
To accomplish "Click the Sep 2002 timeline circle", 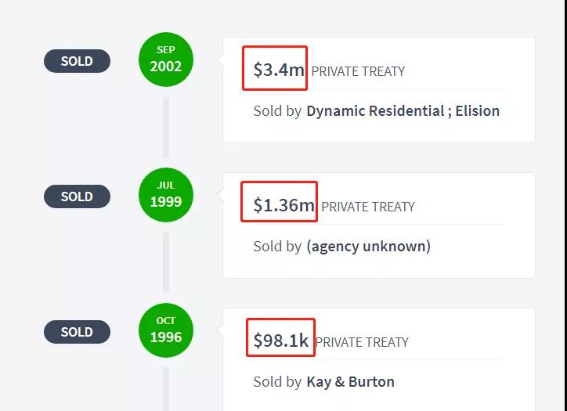I will 165,59.
